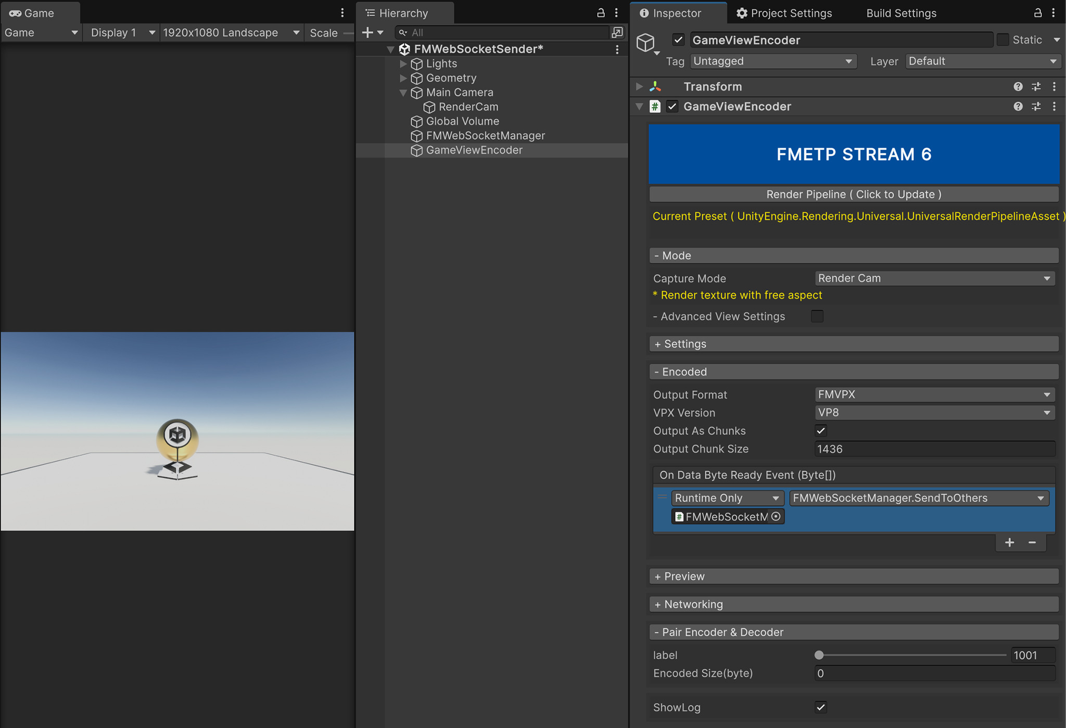Screen dimensions: 1066x728
Task: Change VPX Version from VP8
Action: coord(933,412)
